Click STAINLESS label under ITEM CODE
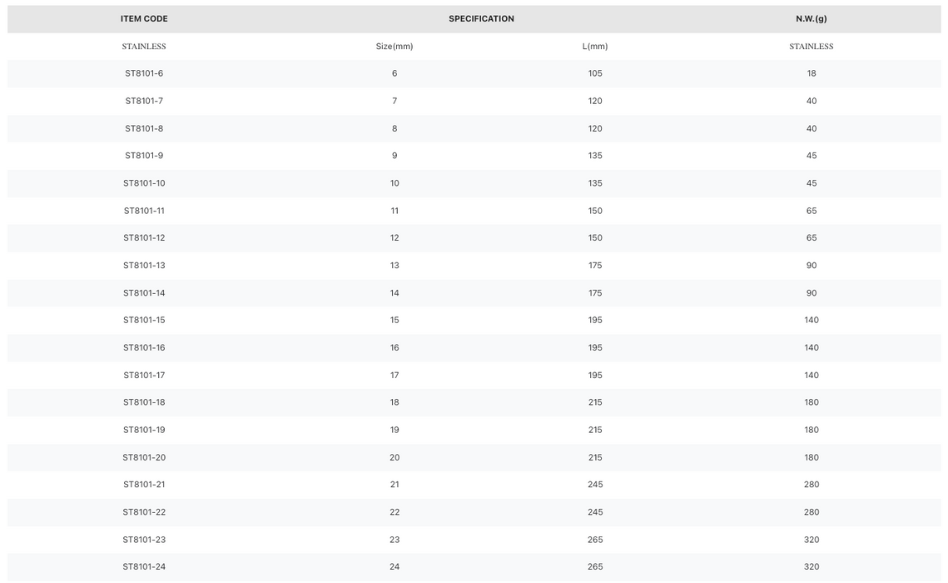 [144, 46]
